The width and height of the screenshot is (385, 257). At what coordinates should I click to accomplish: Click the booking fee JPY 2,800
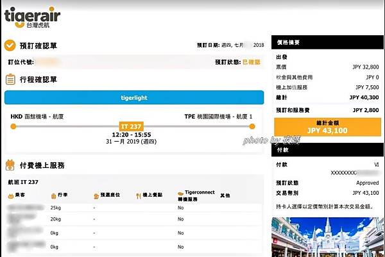click(366, 110)
